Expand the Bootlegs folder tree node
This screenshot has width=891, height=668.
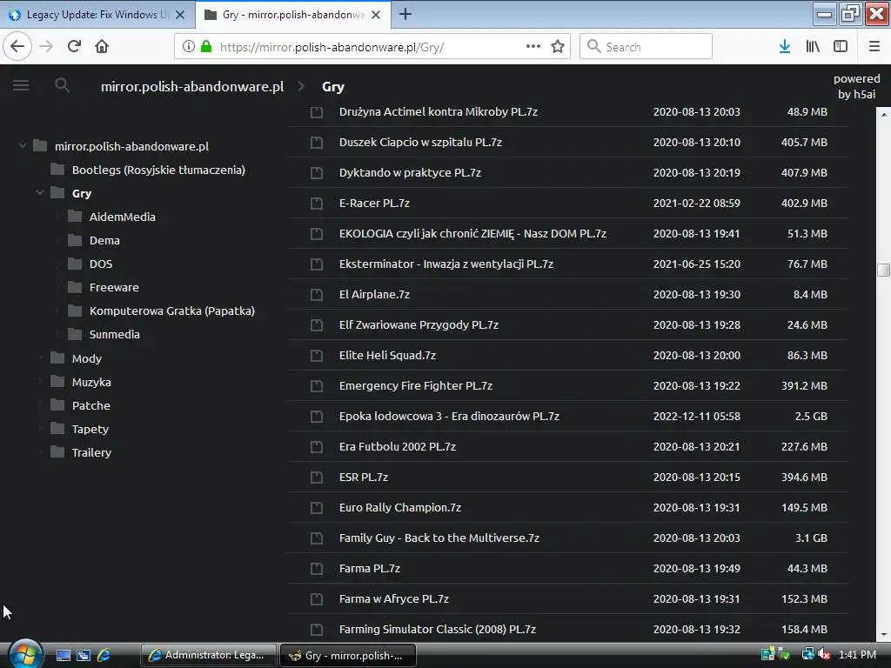[40, 170]
